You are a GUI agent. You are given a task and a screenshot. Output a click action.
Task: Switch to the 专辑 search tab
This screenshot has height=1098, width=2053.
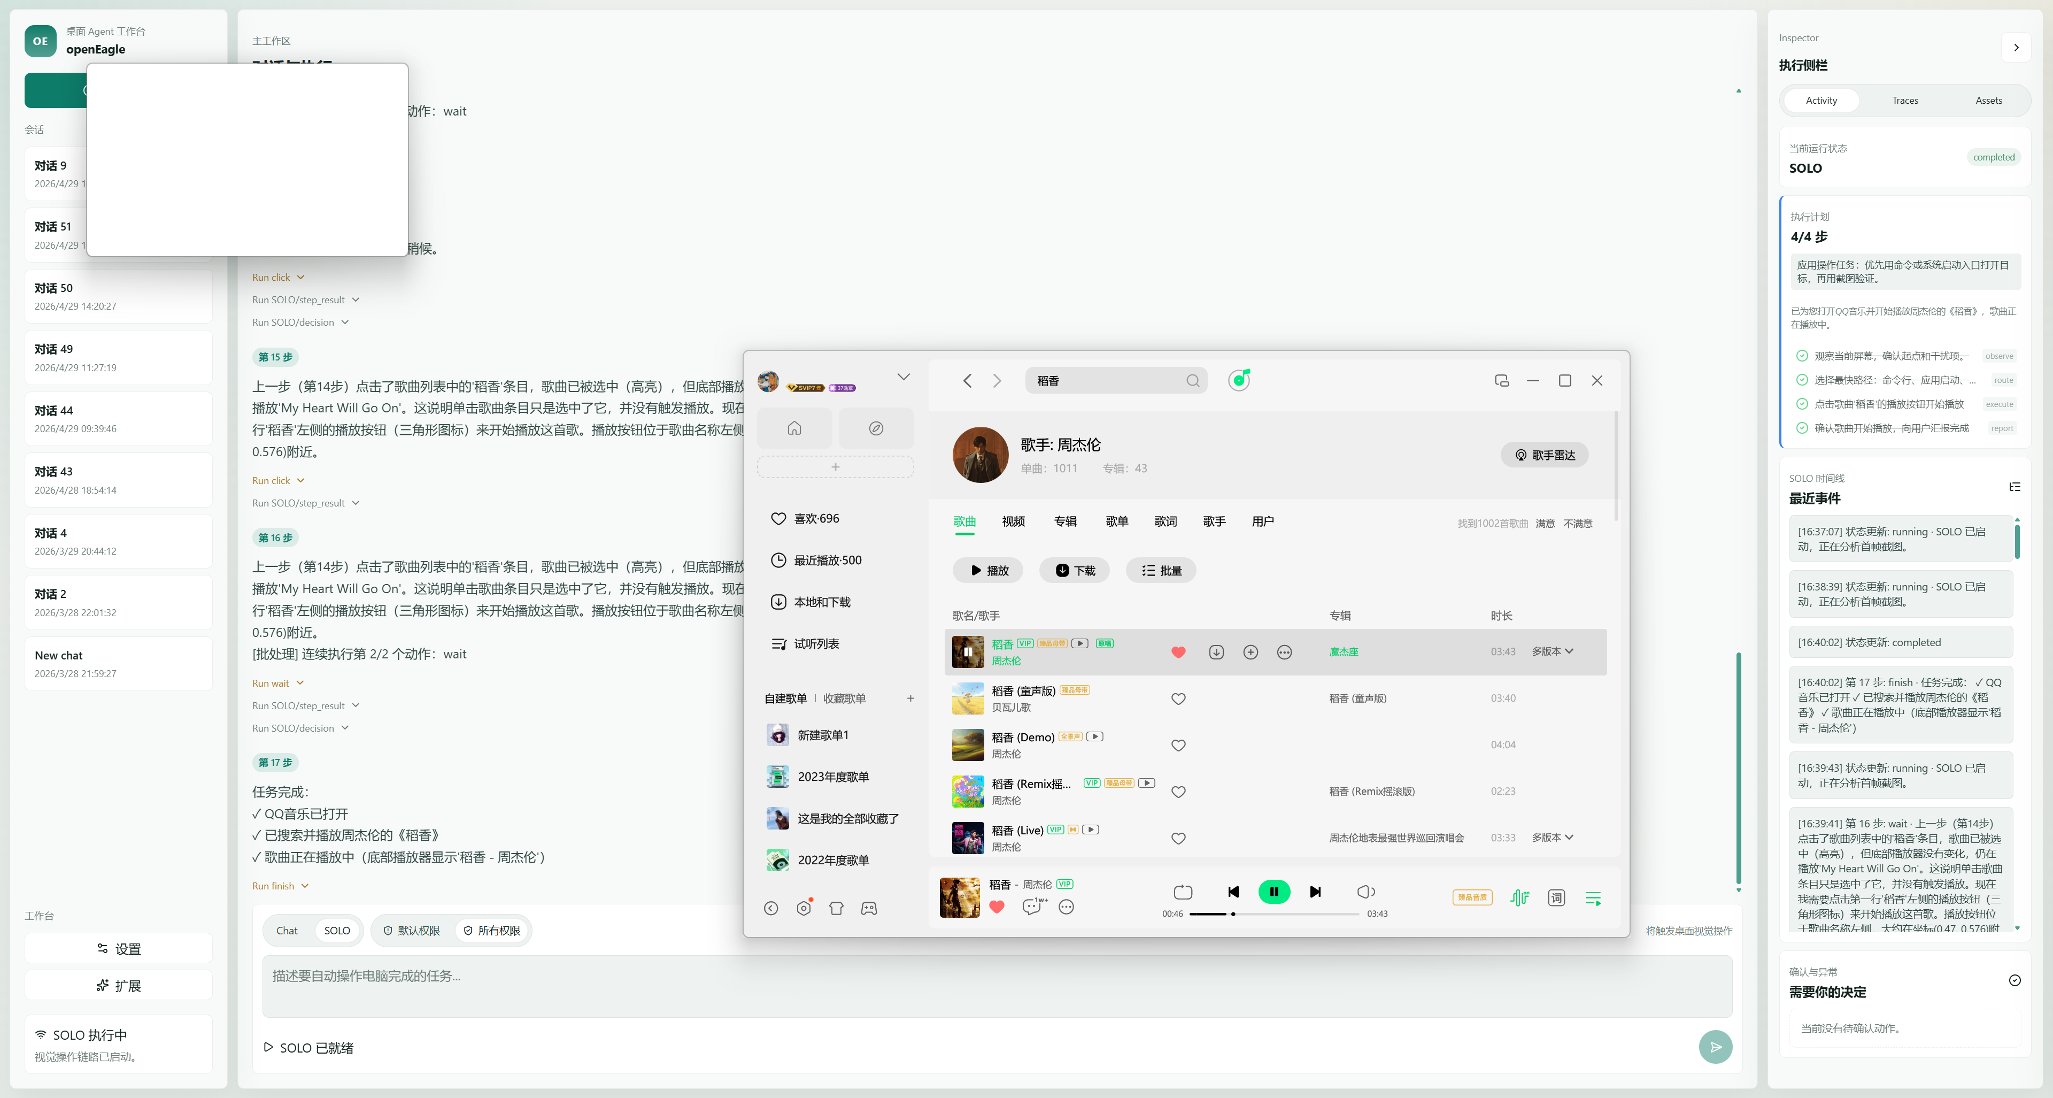pyautogui.click(x=1065, y=521)
